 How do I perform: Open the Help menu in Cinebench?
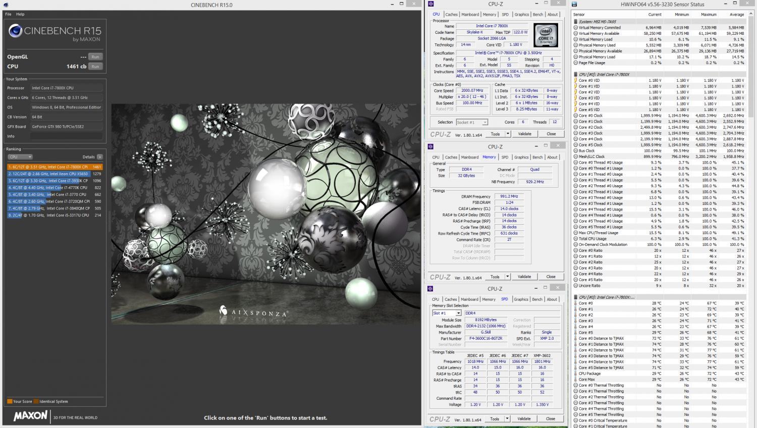pos(20,14)
